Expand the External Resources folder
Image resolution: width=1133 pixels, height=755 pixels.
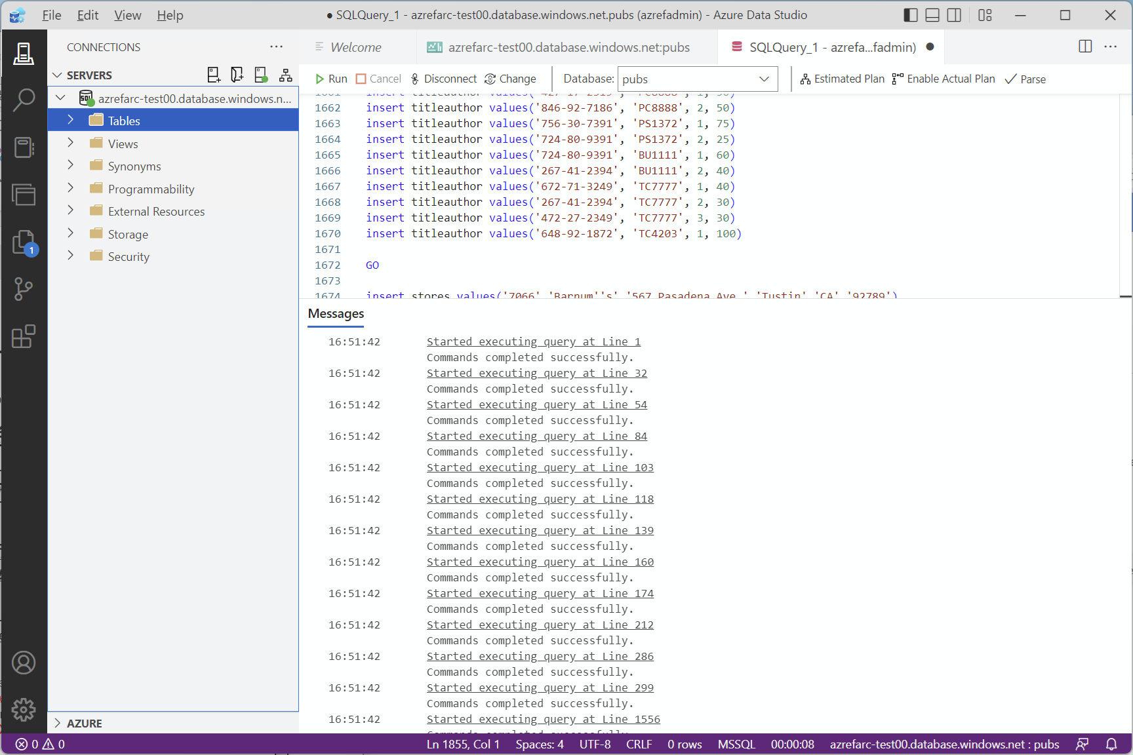click(x=70, y=210)
